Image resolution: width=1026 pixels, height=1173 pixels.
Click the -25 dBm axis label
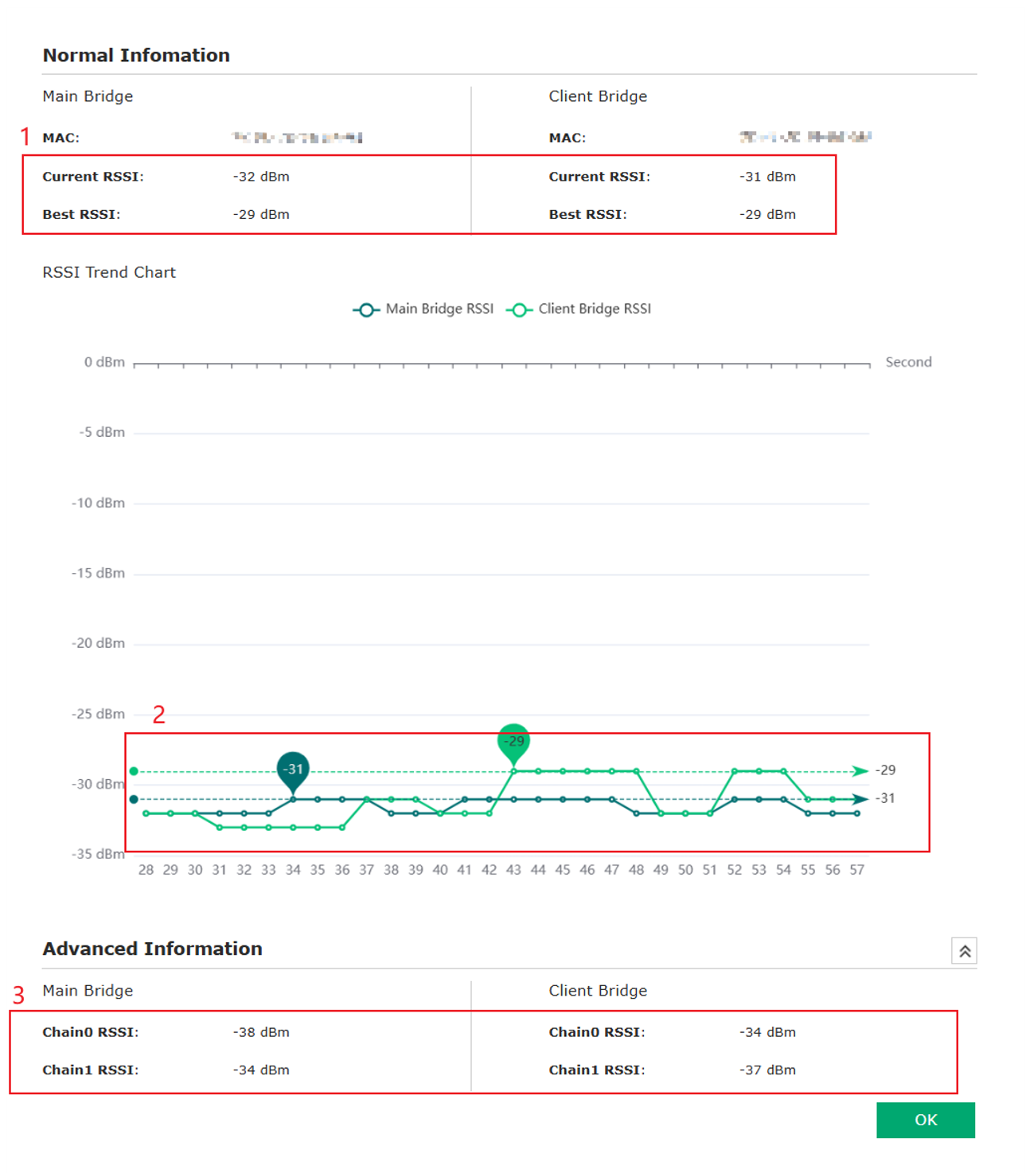pyautogui.click(x=98, y=714)
